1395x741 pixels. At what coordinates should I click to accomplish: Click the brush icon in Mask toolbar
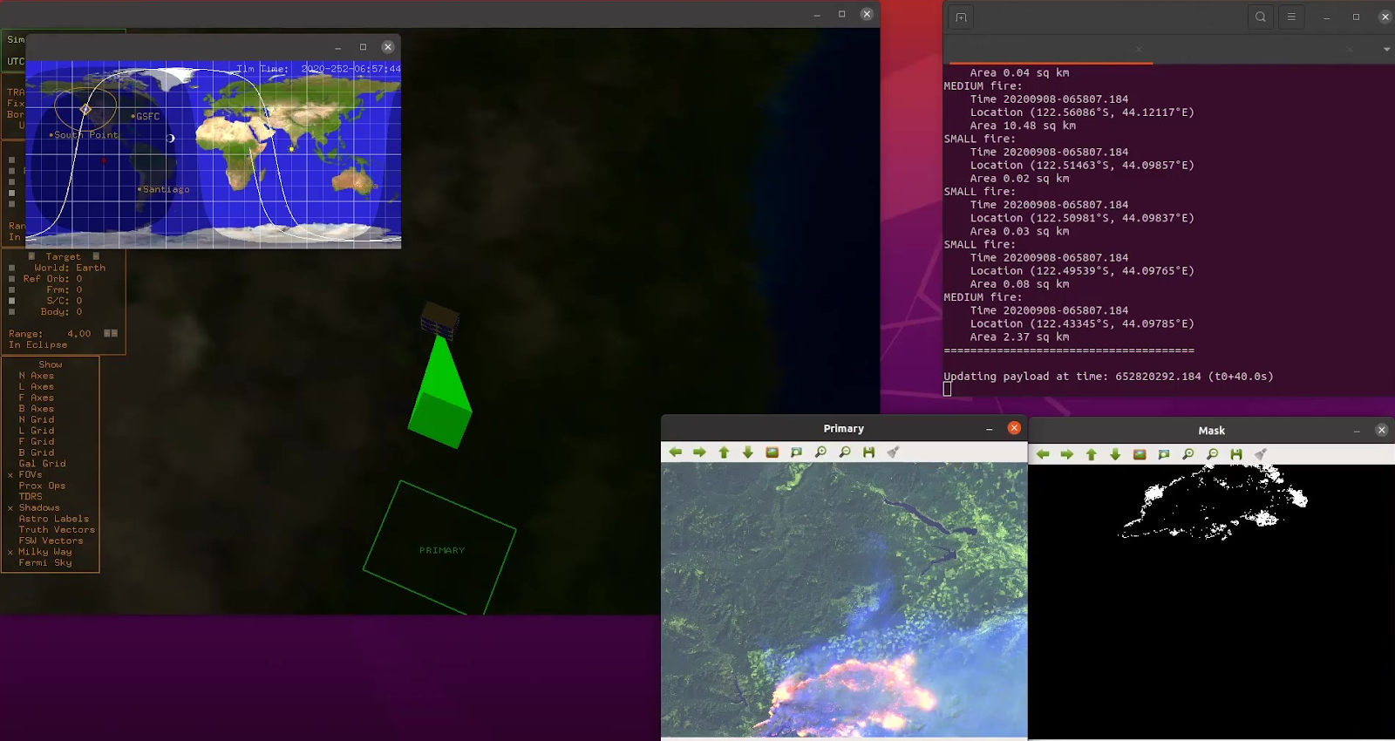[1260, 454]
